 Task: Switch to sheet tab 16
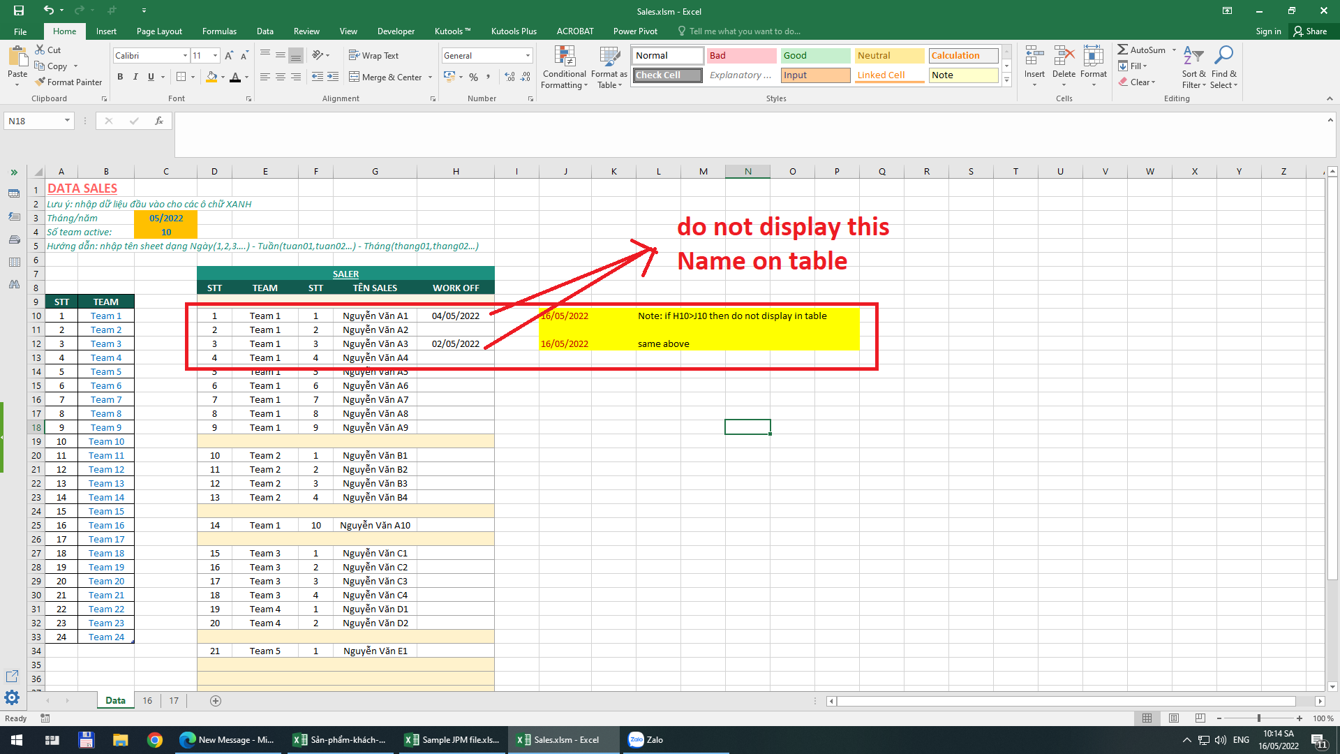(147, 700)
